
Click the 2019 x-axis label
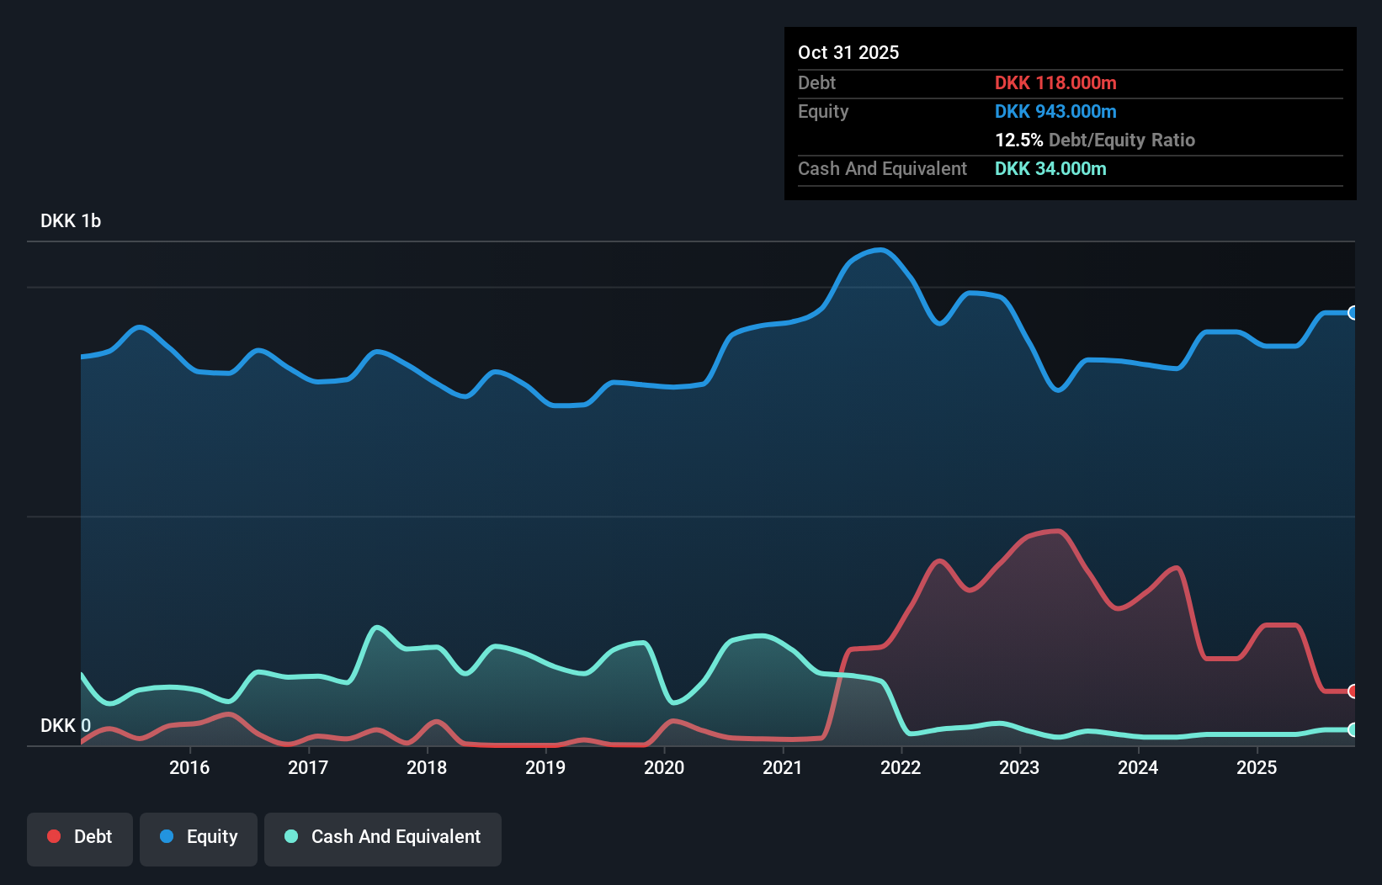click(545, 767)
